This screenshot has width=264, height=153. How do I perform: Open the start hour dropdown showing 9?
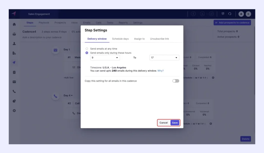[x=105, y=58]
